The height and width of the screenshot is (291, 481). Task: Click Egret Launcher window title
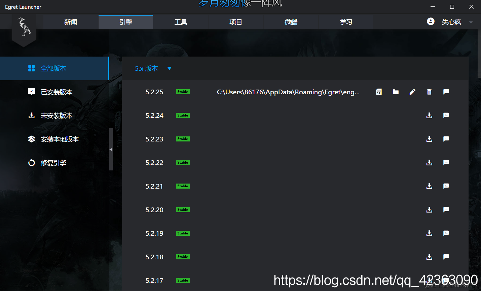[23, 7]
